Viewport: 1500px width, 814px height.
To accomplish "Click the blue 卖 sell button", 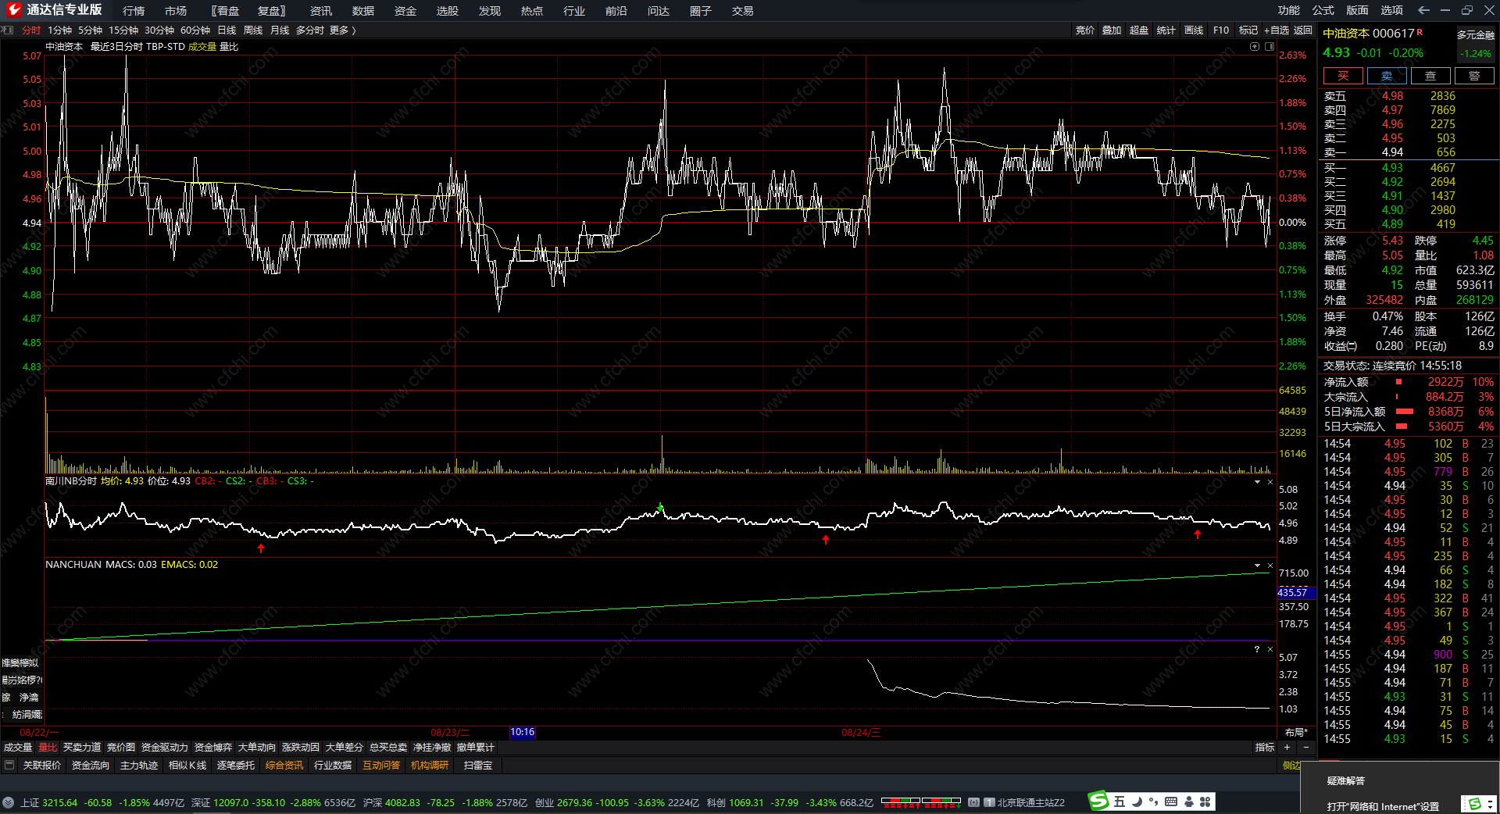I will [x=1386, y=76].
